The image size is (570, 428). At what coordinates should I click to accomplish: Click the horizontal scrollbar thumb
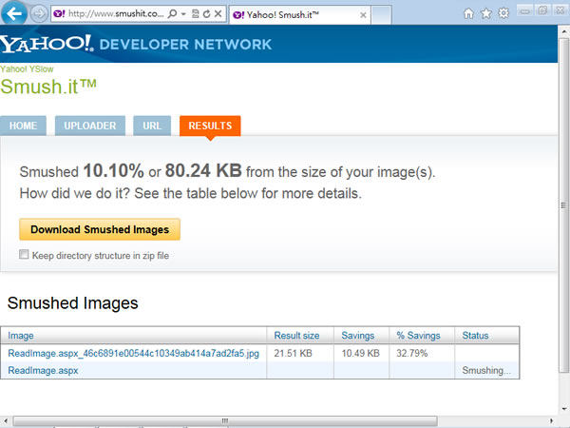pos(225,420)
